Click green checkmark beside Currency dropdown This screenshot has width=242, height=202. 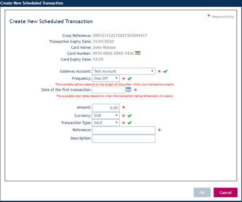(x=130, y=115)
